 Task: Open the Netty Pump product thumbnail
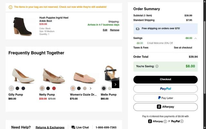pos(54,75)
